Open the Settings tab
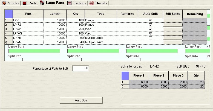 pyautogui.click(x=79, y=3)
